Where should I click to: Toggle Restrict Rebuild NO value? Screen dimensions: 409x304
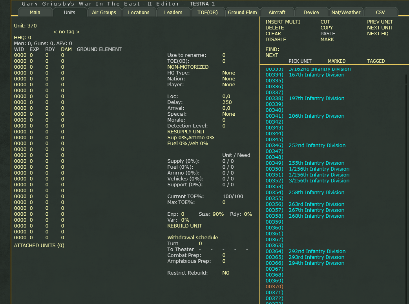pyautogui.click(x=226, y=273)
